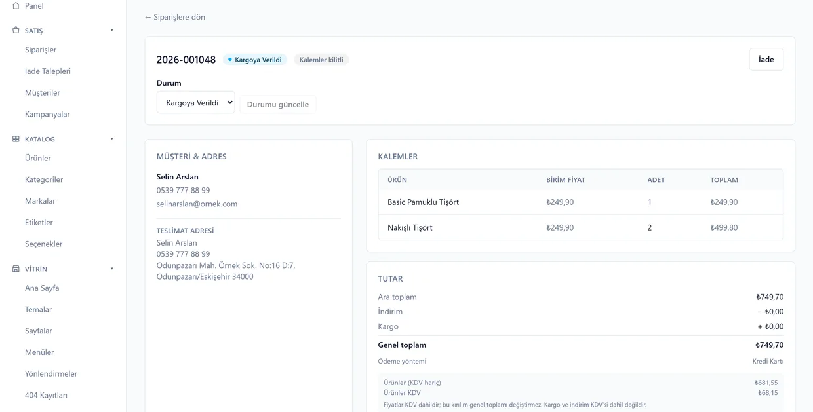Open the Durum status dropdown
Screen dimensions: 813x412
pyautogui.click(x=195, y=102)
